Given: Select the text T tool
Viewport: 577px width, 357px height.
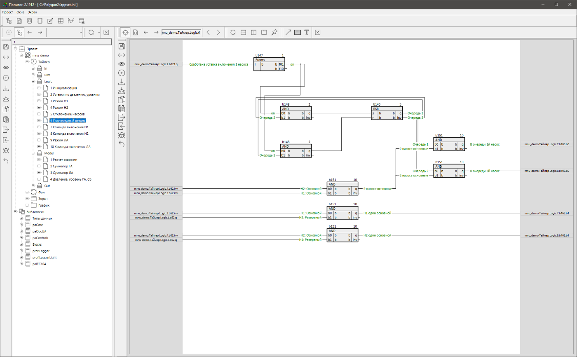Looking at the screenshot, I should tap(307, 33).
